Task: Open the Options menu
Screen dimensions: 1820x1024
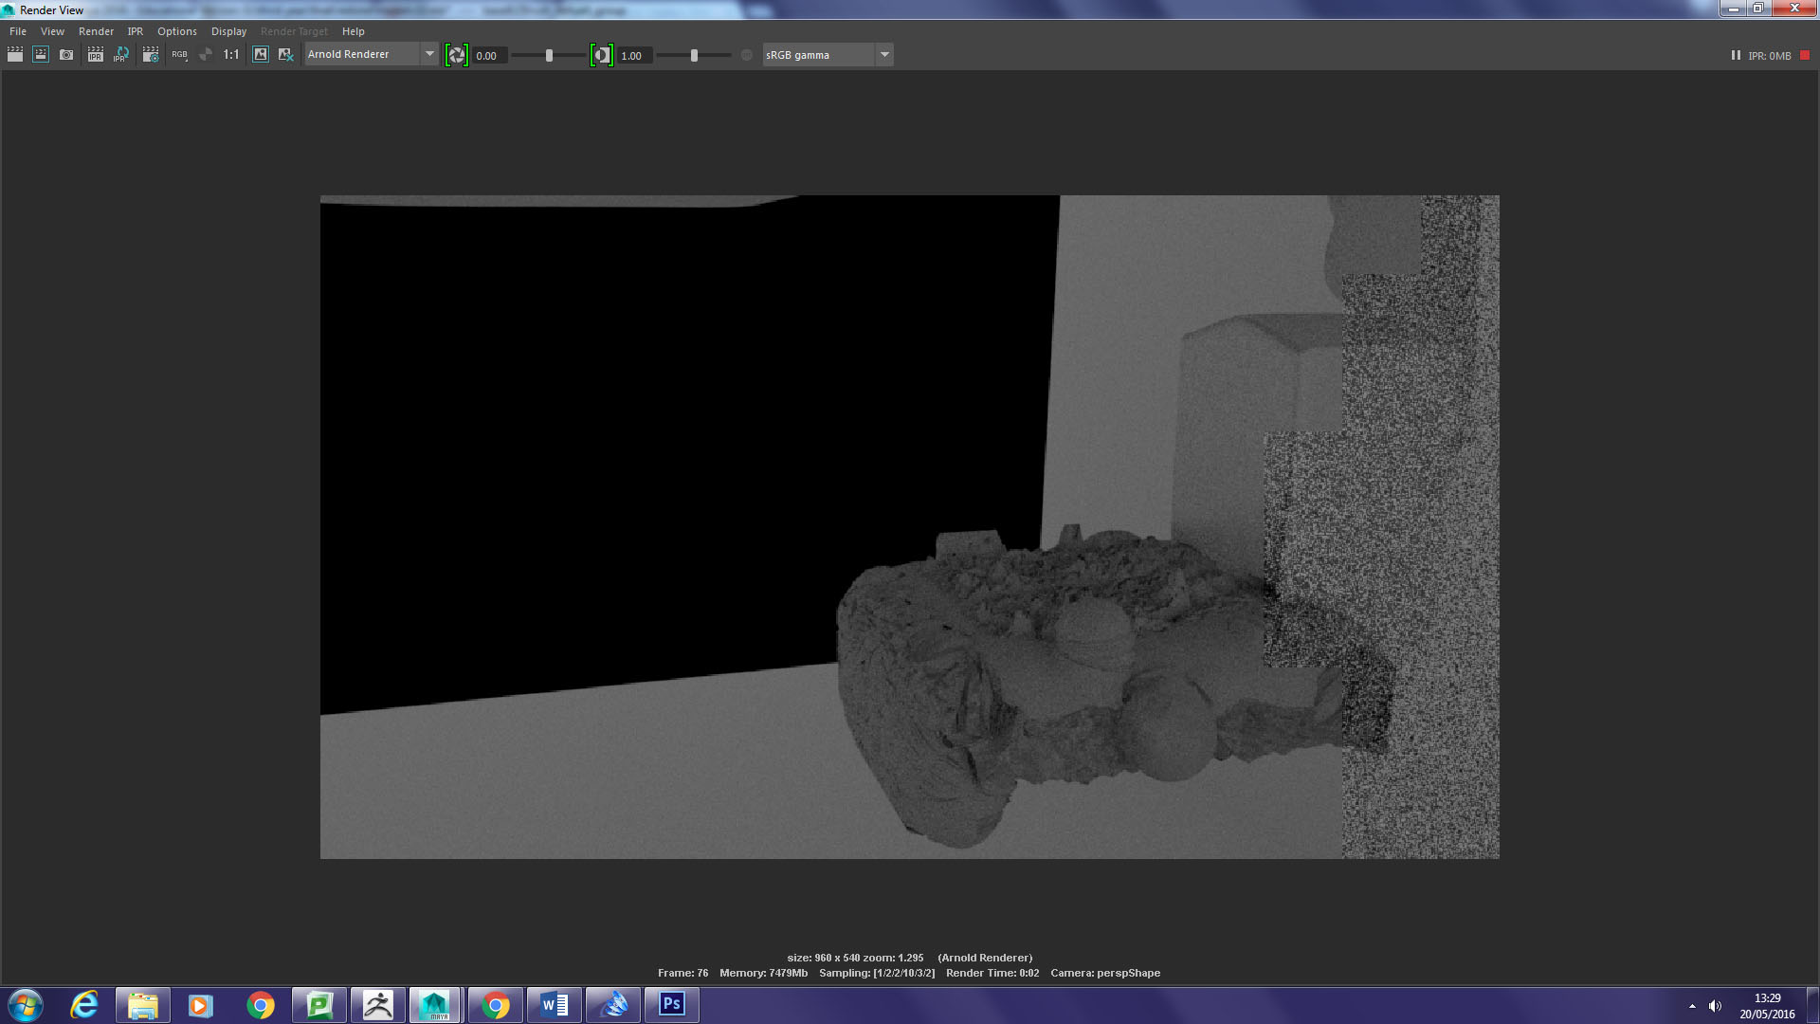Action: (177, 31)
